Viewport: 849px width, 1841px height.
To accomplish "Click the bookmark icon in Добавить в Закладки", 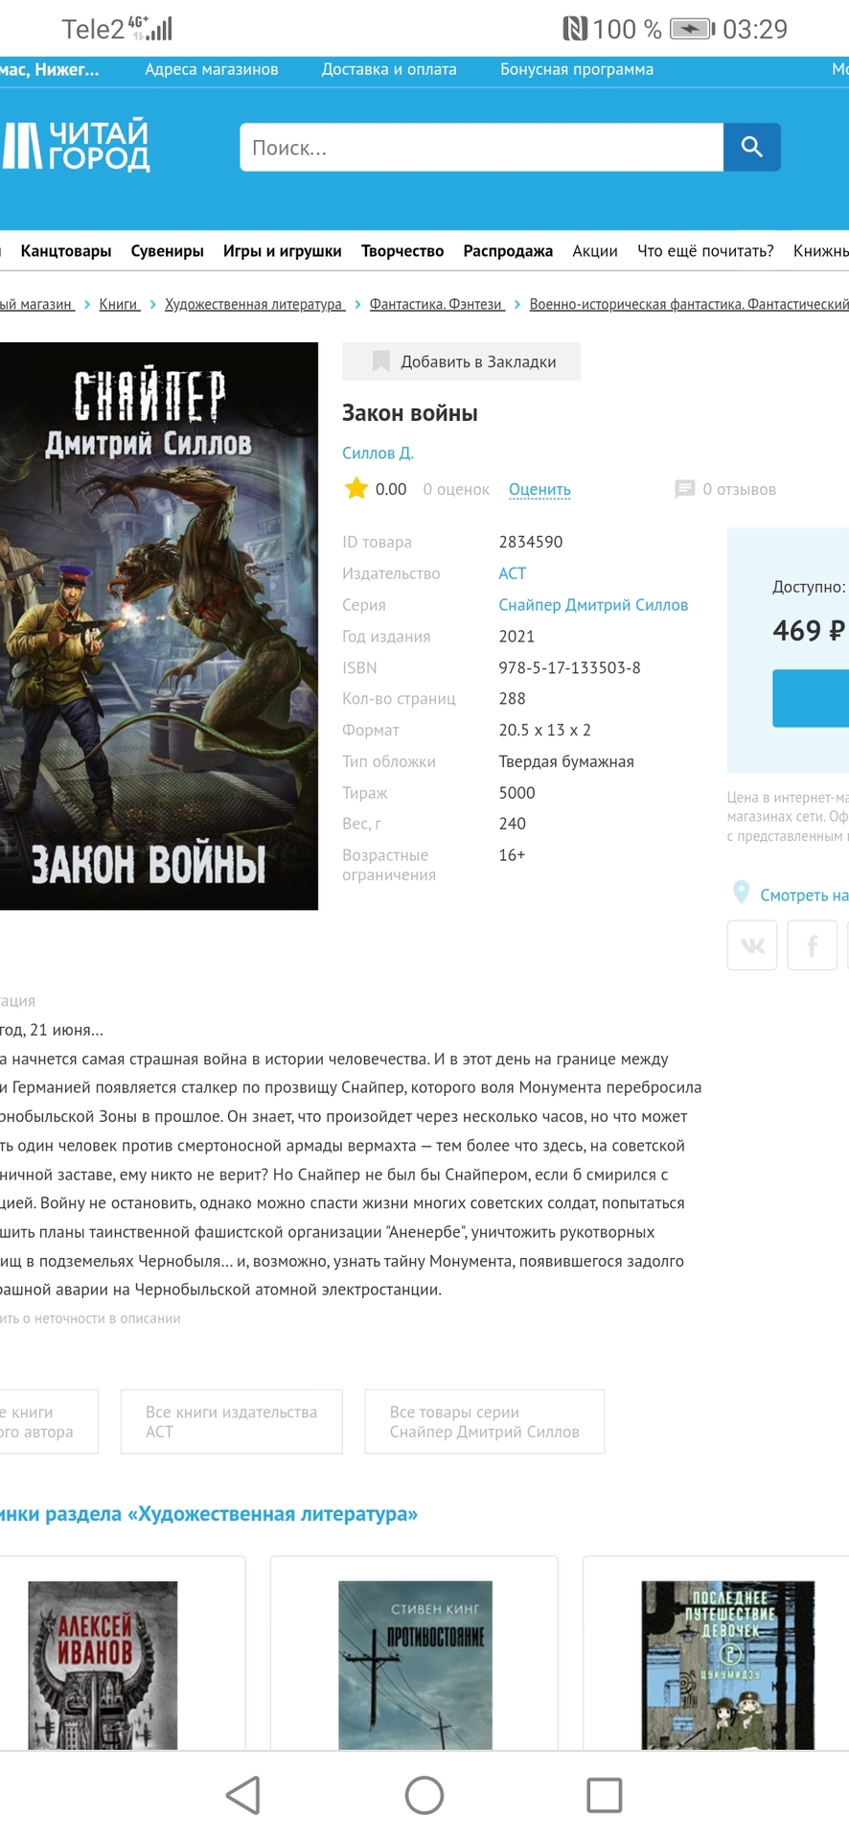I will [x=380, y=361].
